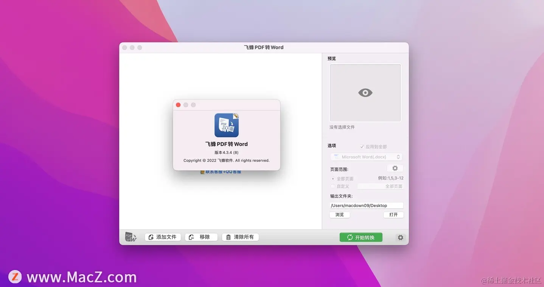Click the 版本4.3.4 (8) text

click(x=227, y=152)
